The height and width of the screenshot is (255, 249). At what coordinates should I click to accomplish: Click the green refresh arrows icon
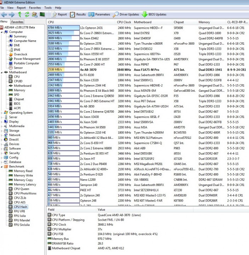pos(27,15)
